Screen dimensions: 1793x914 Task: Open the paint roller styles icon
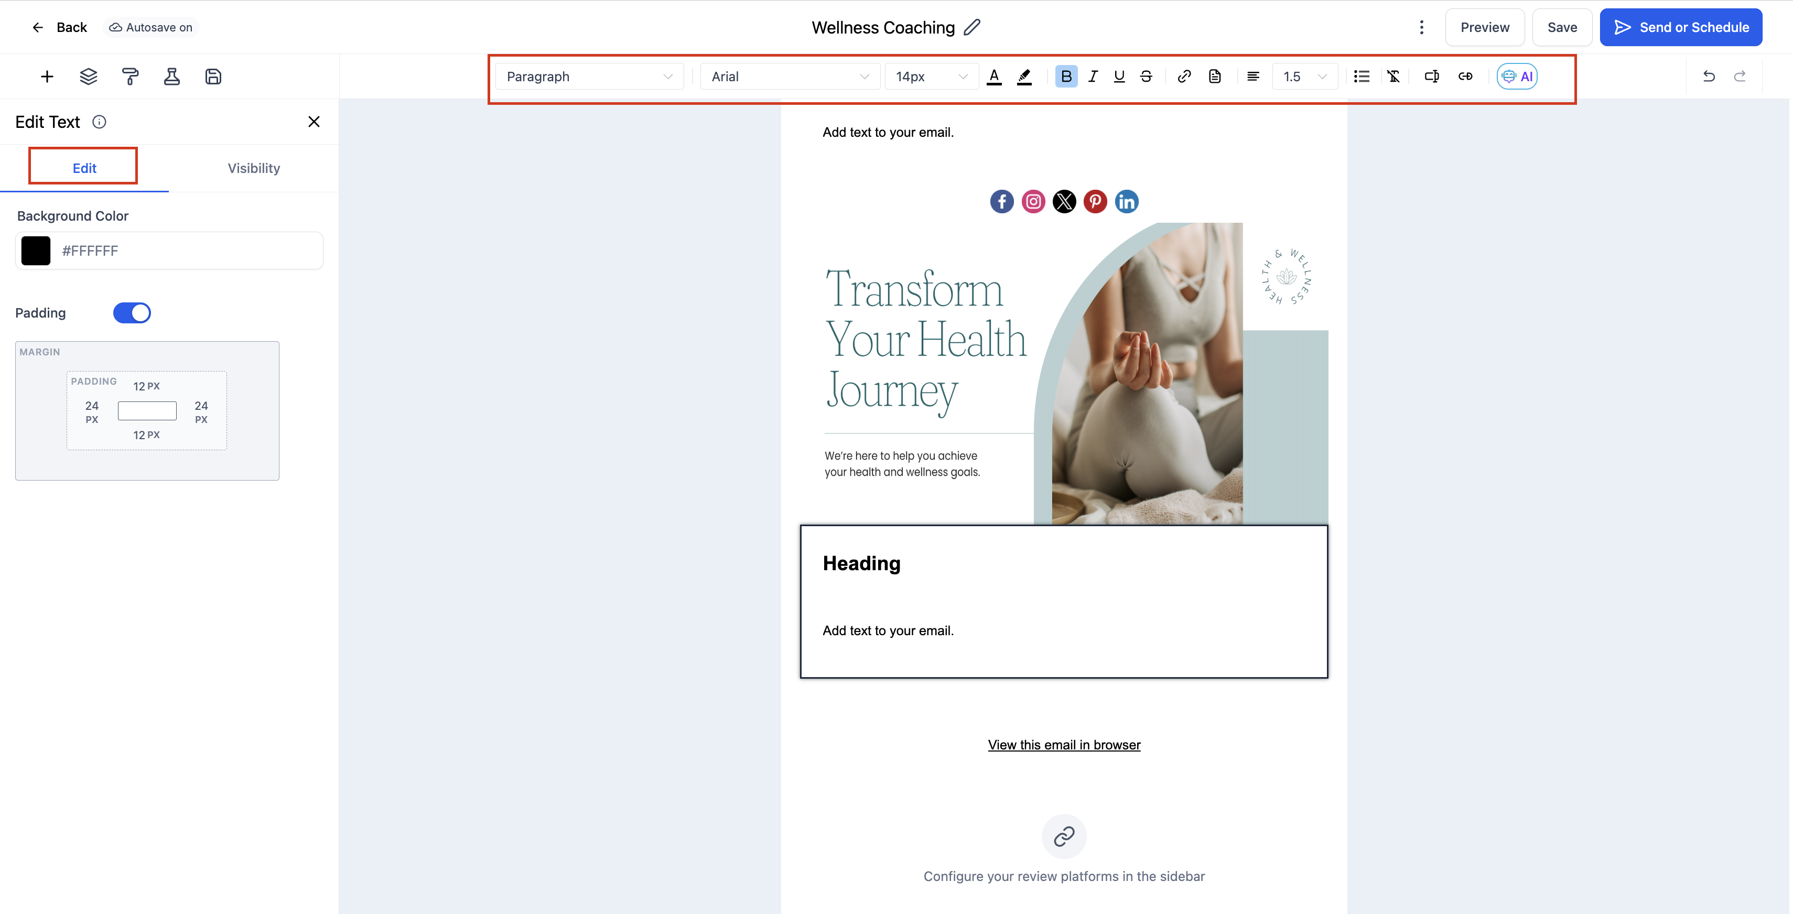pos(130,77)
